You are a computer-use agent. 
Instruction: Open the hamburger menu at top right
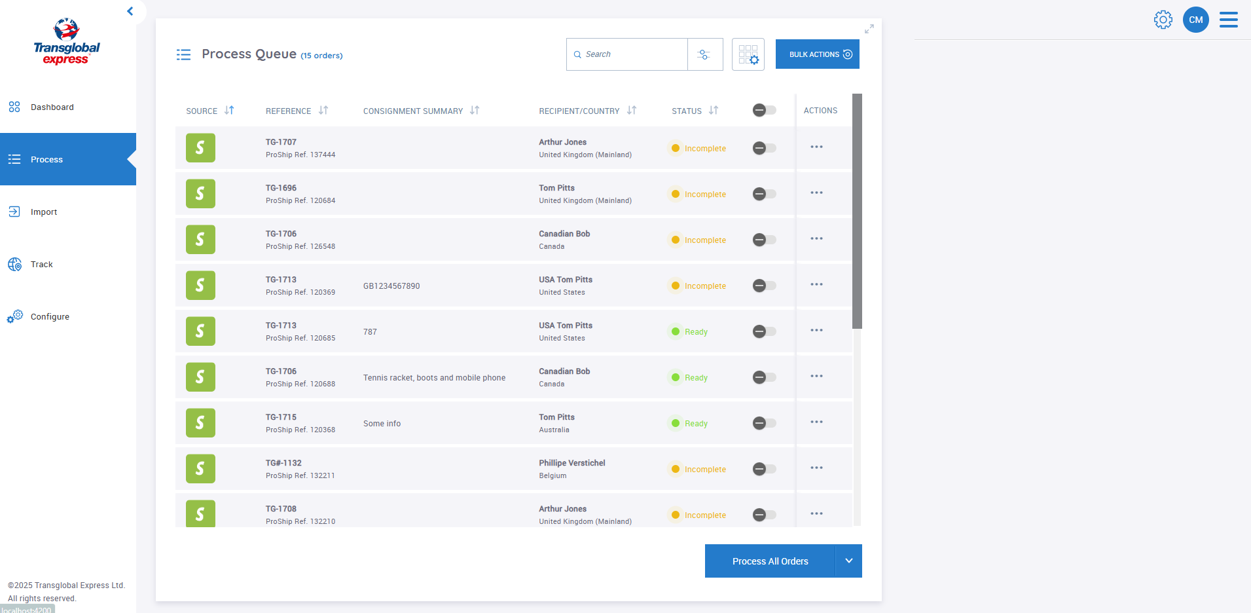[x=1228, y=20]
